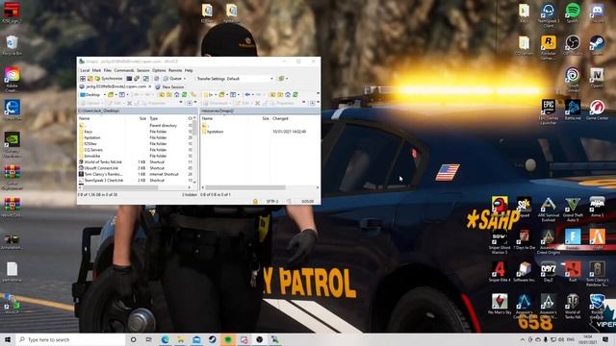
Task: Open the New Session tab
Action: point(169,86)
